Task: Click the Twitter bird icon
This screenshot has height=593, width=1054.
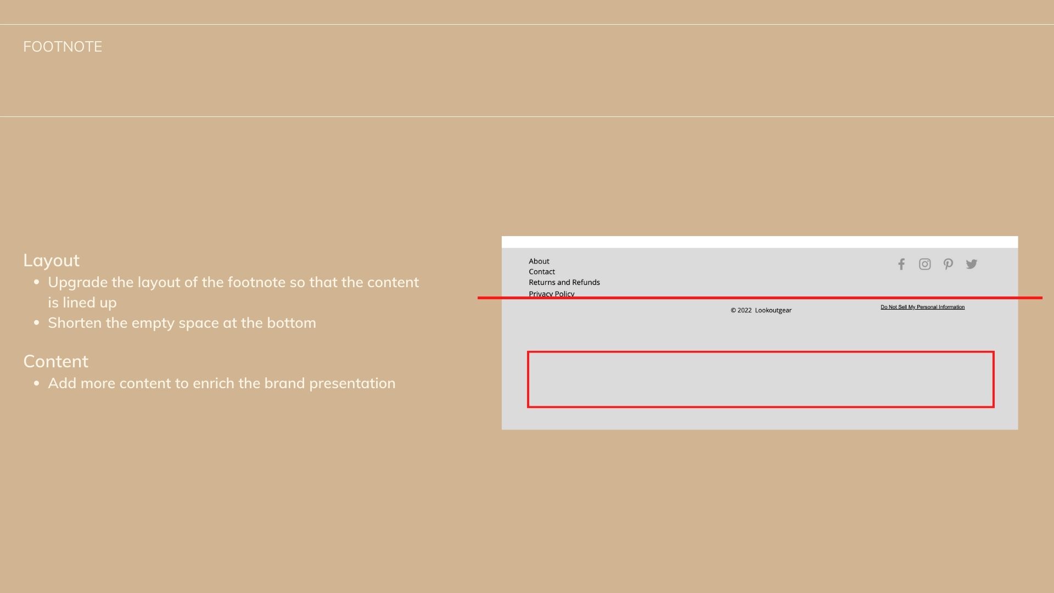Action: [971, 265]
